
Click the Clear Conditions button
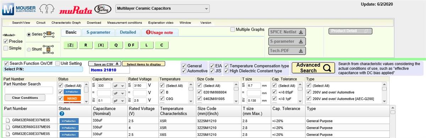25,98
